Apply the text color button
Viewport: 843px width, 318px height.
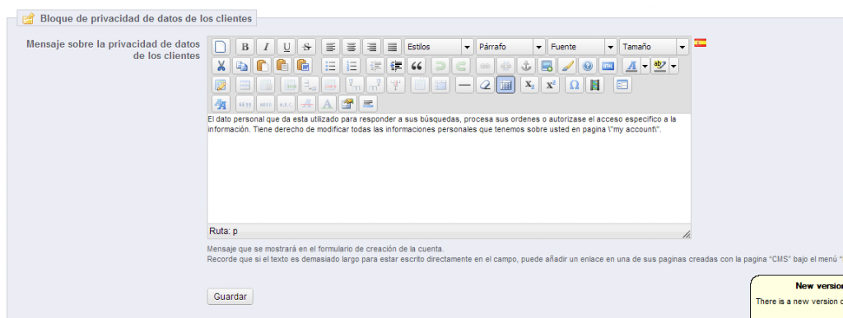[x=631, y=66]
